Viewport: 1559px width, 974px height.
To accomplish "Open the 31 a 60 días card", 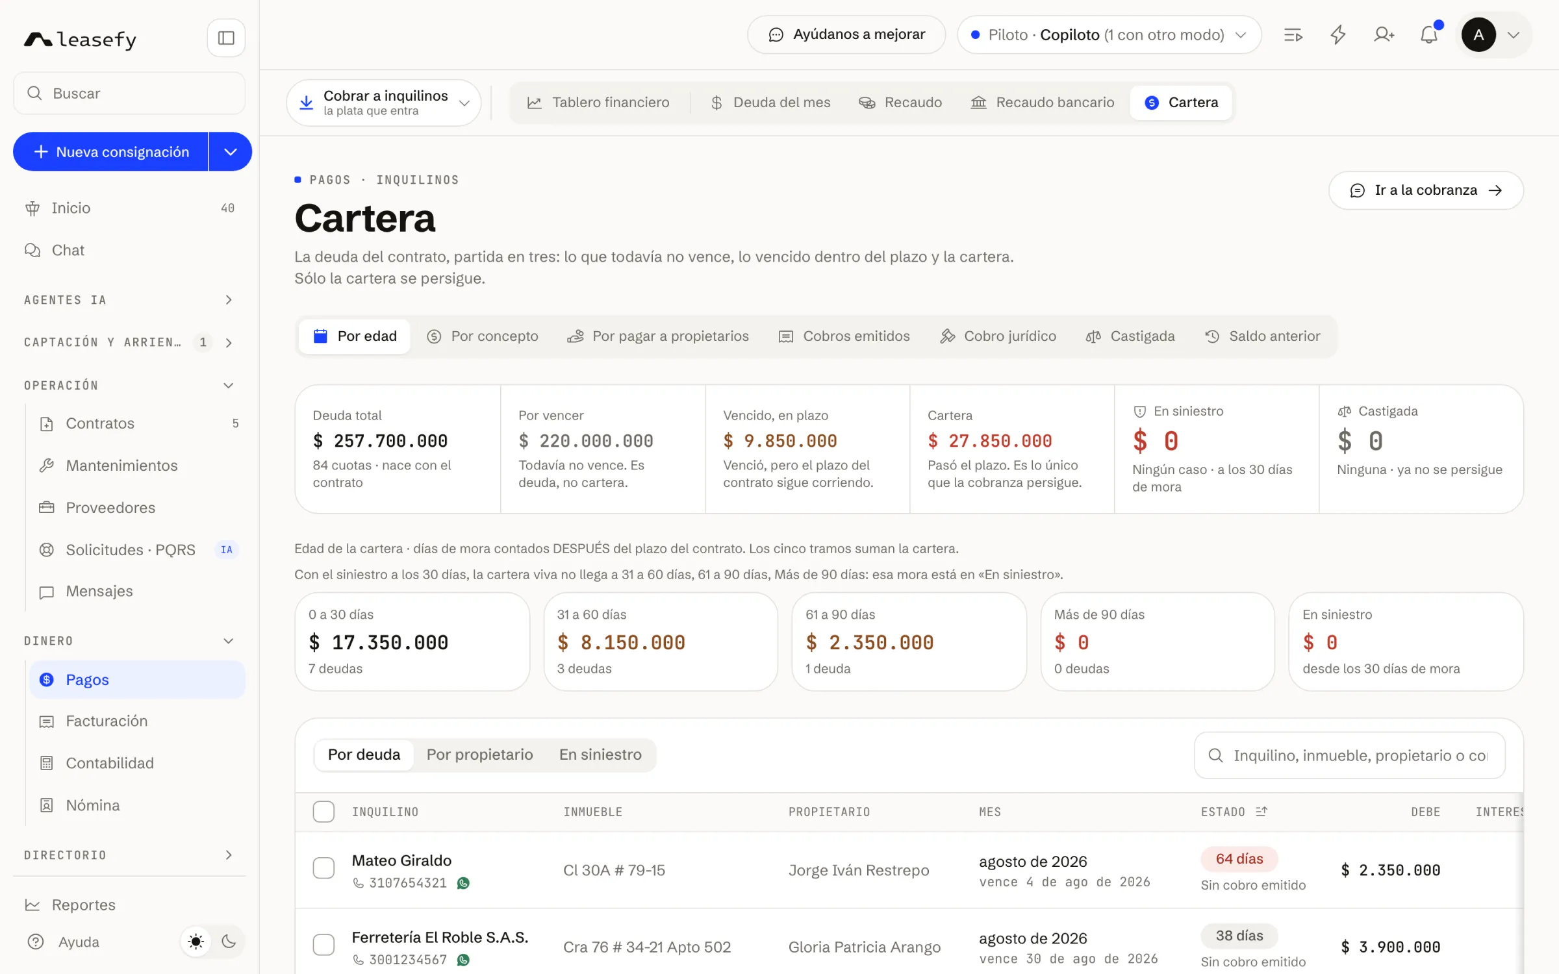I will [661, 642].
